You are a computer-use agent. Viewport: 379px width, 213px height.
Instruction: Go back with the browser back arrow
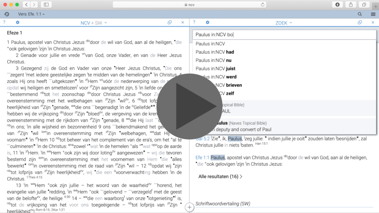pyautogui.click(x=26, y=4)
